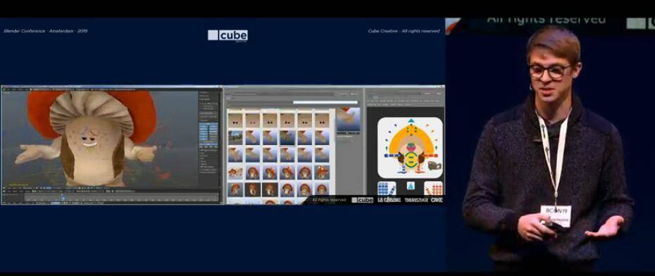Click the small teal triangle tile below the picker
655x276 pixels.
click(411, 186)
